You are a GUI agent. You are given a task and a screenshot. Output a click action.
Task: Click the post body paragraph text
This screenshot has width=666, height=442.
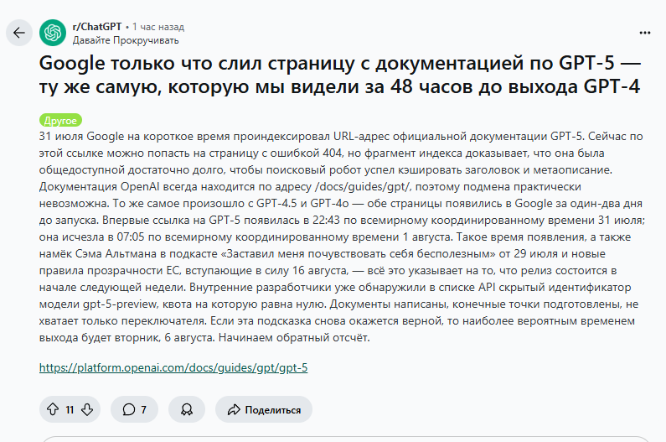[342, 237]
